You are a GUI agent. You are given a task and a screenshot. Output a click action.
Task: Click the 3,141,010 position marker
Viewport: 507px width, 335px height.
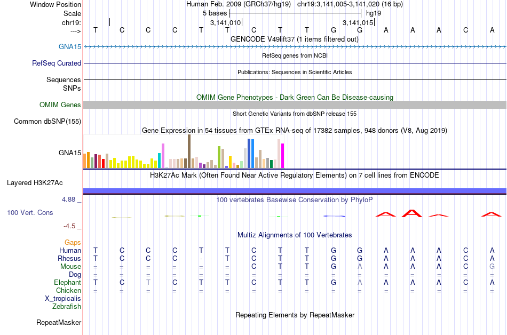coord(226,22)
